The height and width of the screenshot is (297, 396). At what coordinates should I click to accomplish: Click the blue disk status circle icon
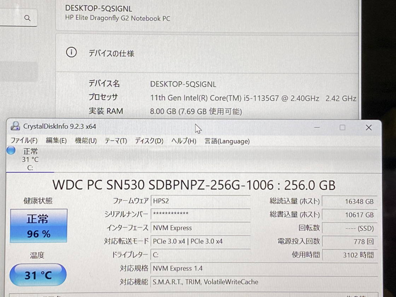click(x=11, y=150)
